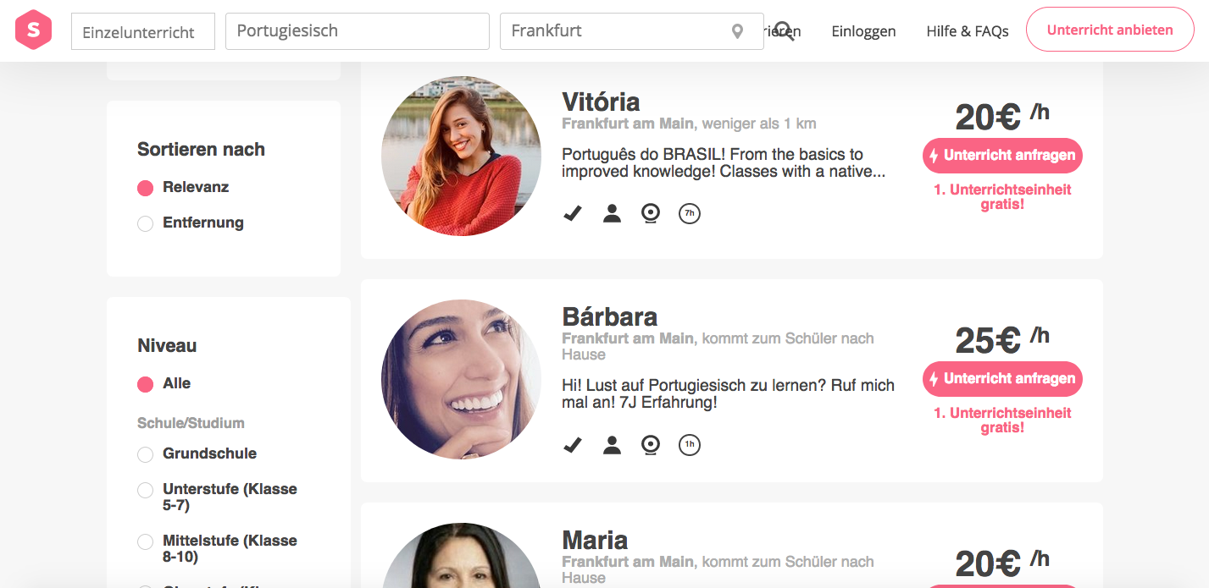The height and width of the screenshot is (588, 1209).
Task: Choose Grundschule level filter
Action: tap(146, 454)
